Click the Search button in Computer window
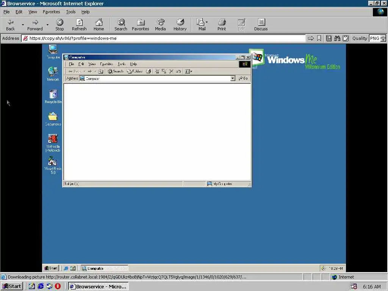Image resolution: width=388 pixels, height=291 pixels. tap(115, 72)
